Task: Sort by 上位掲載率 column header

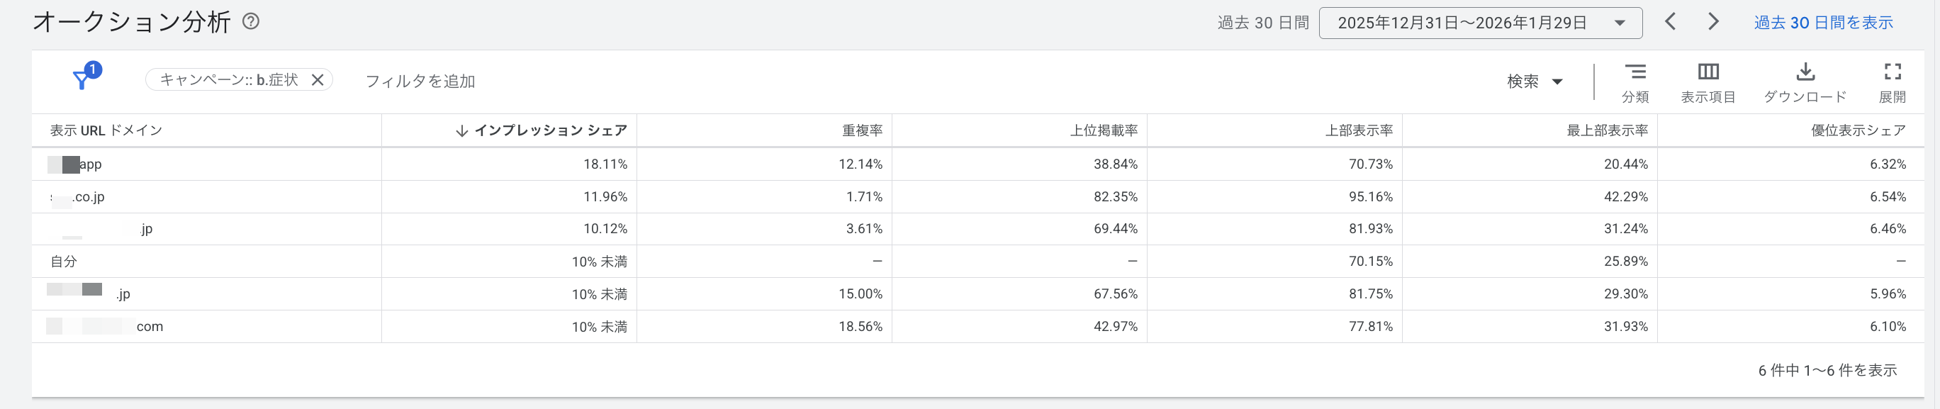Action: pos(1104,130)
